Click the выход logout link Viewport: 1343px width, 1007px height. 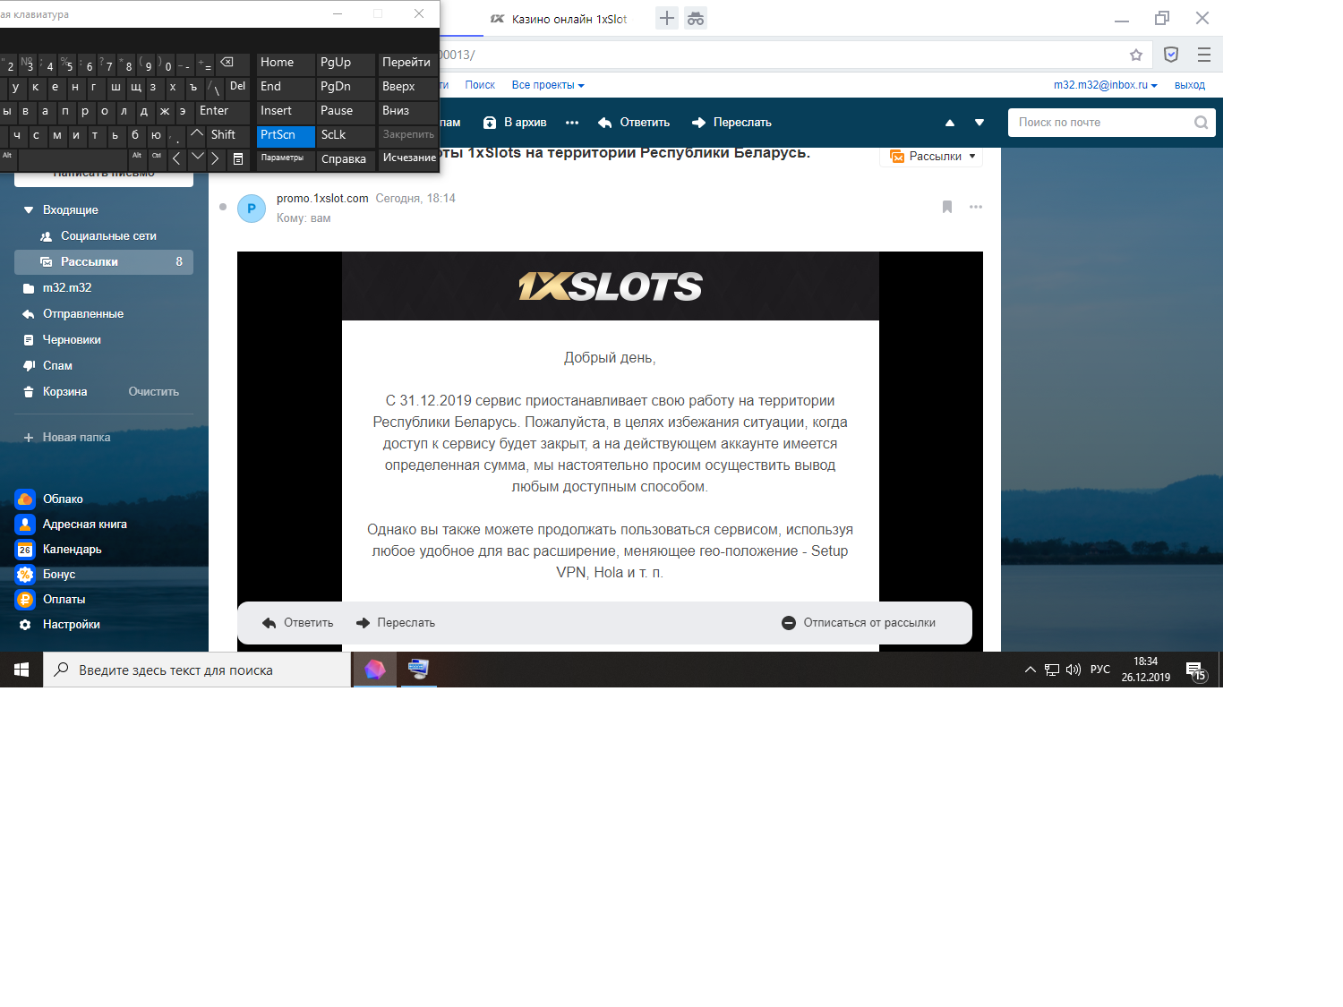pos(1189,85)
